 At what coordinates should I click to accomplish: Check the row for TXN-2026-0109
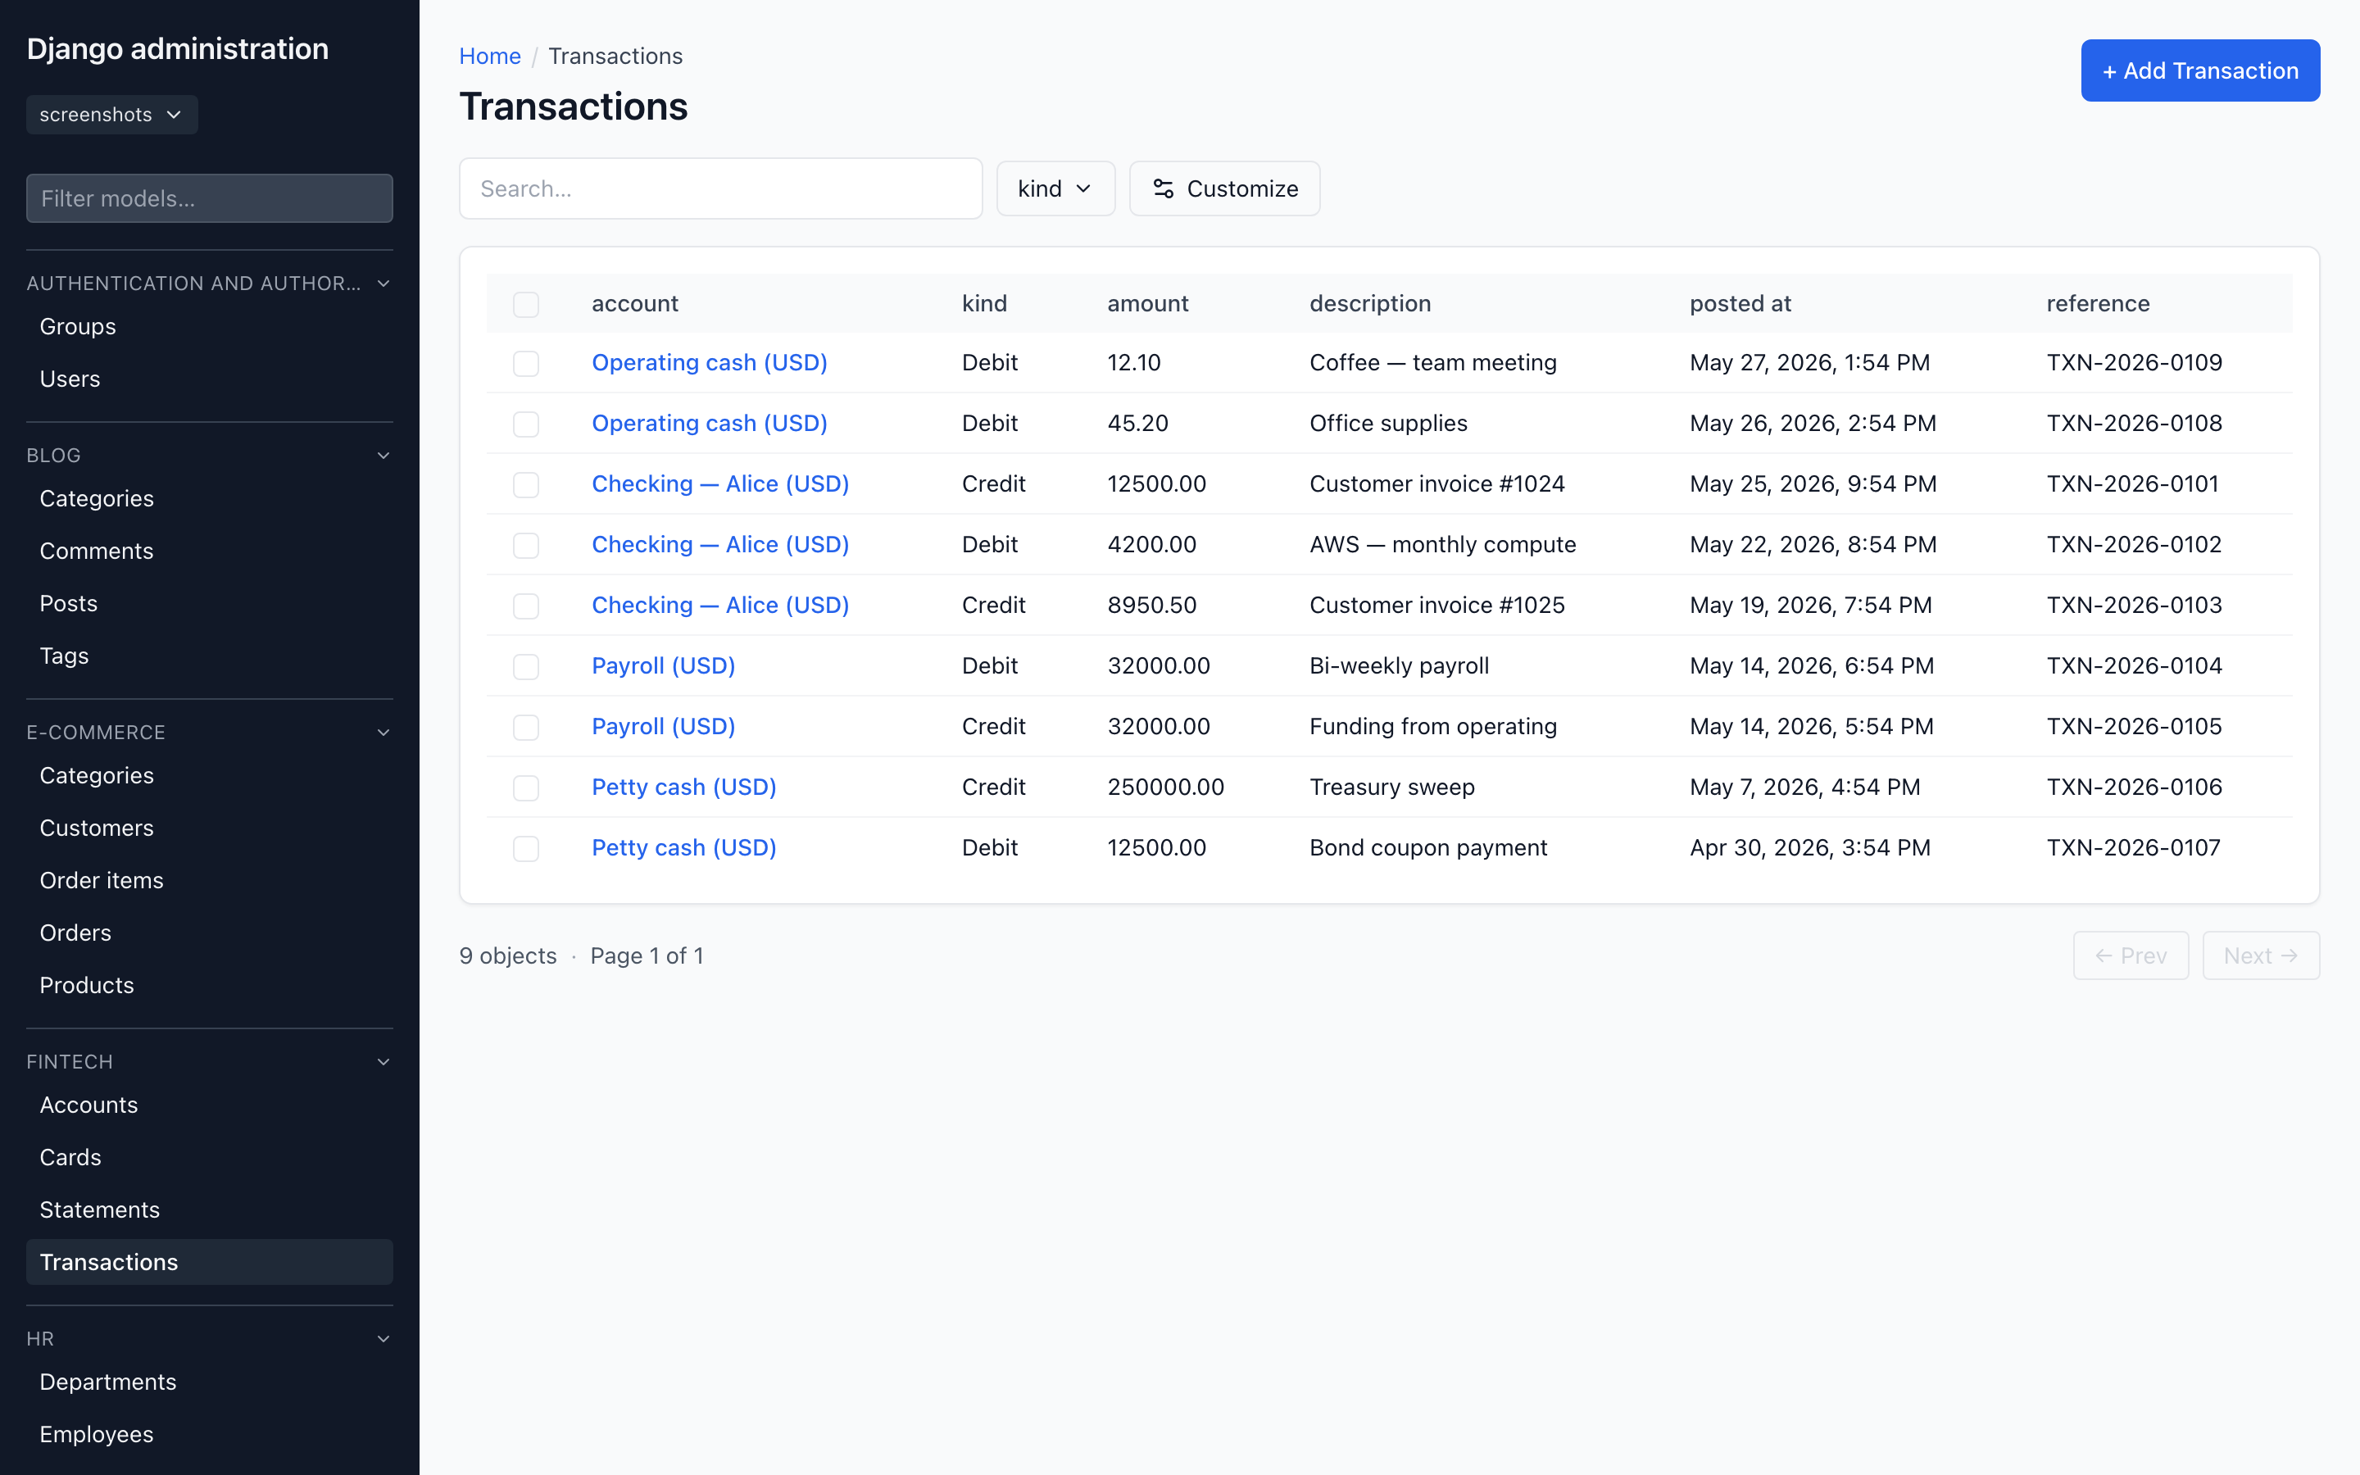point(525,364)
